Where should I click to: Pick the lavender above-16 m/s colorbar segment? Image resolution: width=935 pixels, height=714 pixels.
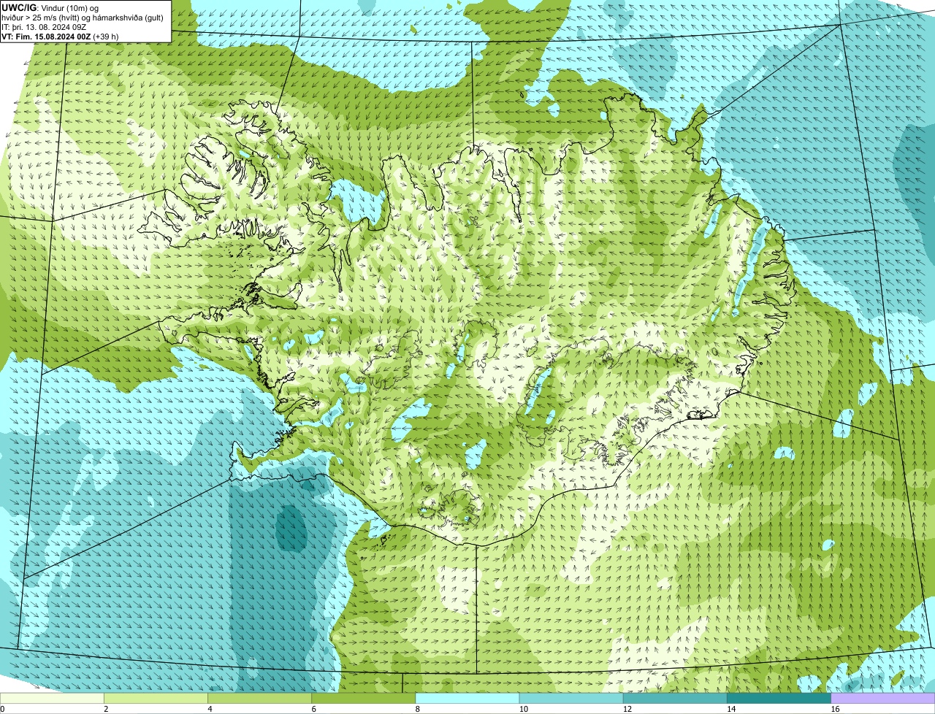[883, 699]
